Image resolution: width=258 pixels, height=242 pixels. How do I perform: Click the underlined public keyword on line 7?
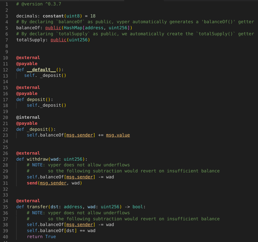[58, 40]
